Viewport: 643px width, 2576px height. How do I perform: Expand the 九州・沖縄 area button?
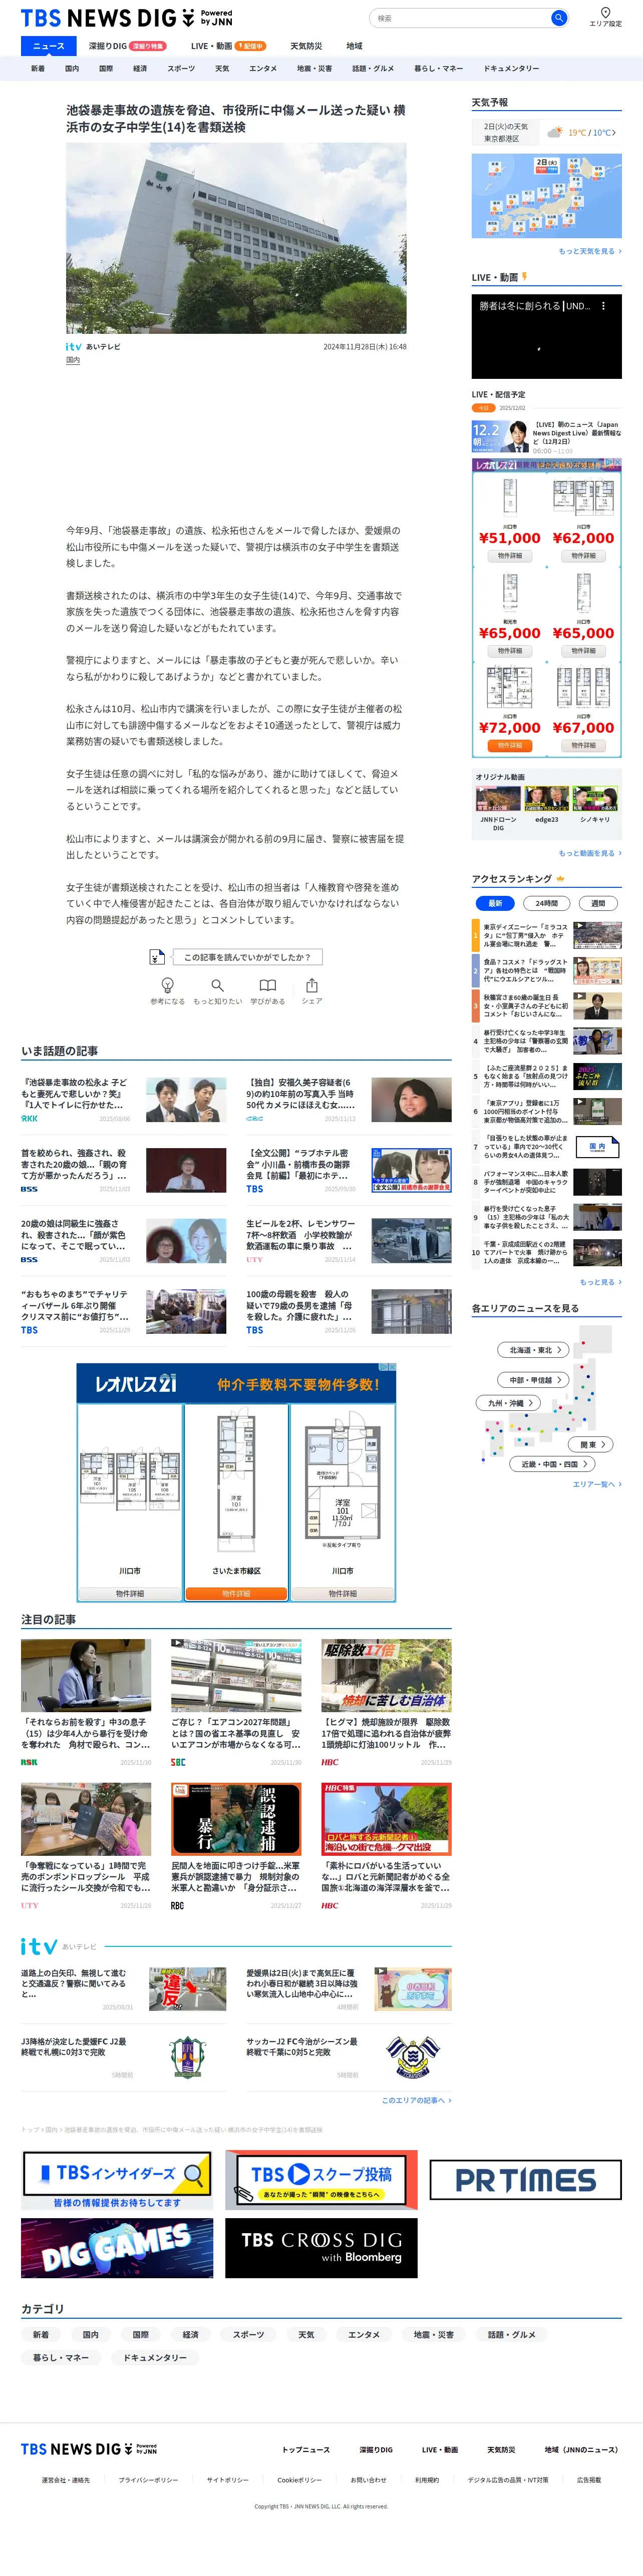[507, 1403]
